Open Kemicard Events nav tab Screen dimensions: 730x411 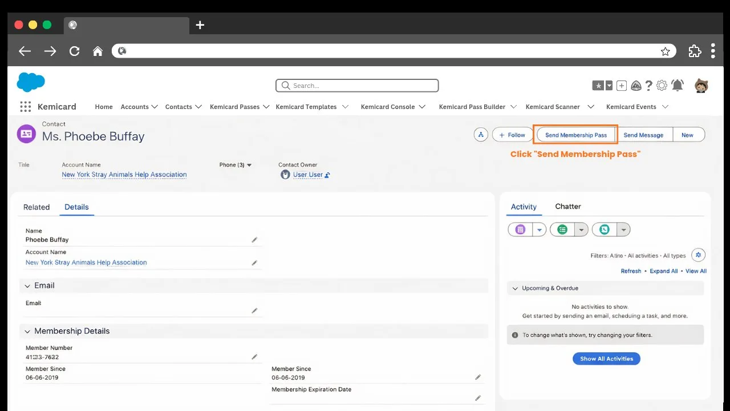pyautogui.click(x=631, y=107)
